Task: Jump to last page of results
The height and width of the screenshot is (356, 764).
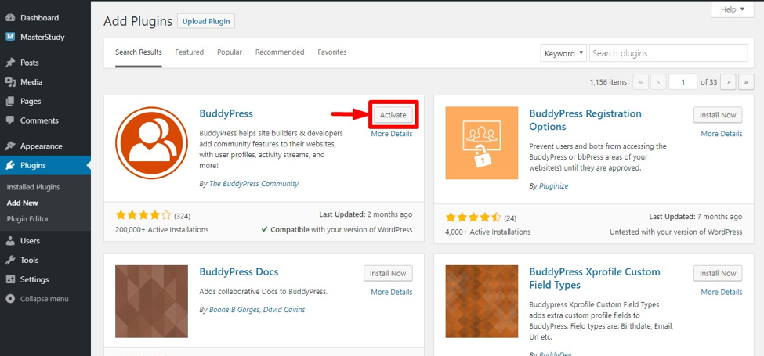Action: coord(746,82)
